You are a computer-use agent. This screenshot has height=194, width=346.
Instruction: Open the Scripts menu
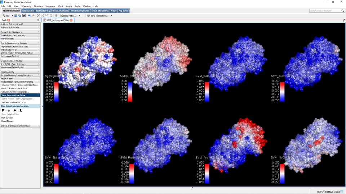click(69, 6)
